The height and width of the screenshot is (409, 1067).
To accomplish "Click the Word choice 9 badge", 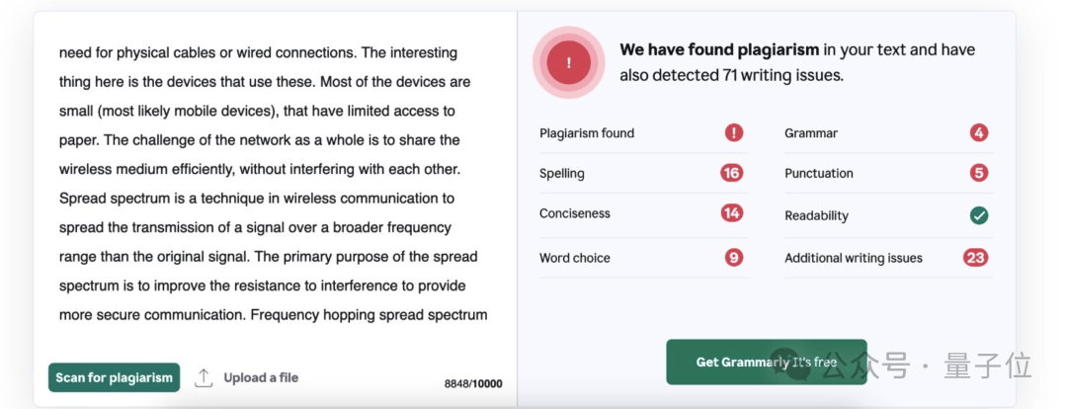I will pos(733,258).
